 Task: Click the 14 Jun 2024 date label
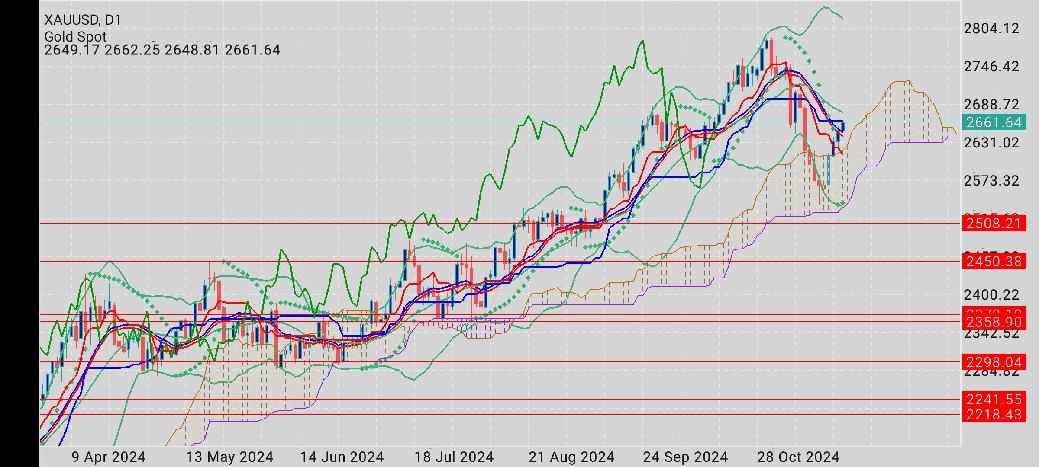(x=342, y=457)
